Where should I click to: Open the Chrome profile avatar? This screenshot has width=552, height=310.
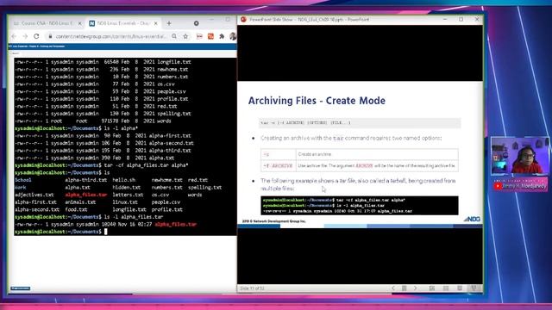point(233,36)
